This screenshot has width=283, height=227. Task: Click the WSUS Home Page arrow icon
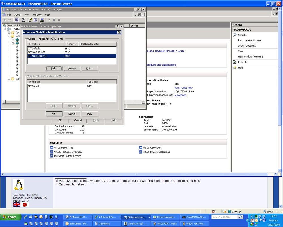(x=52, y=148)
